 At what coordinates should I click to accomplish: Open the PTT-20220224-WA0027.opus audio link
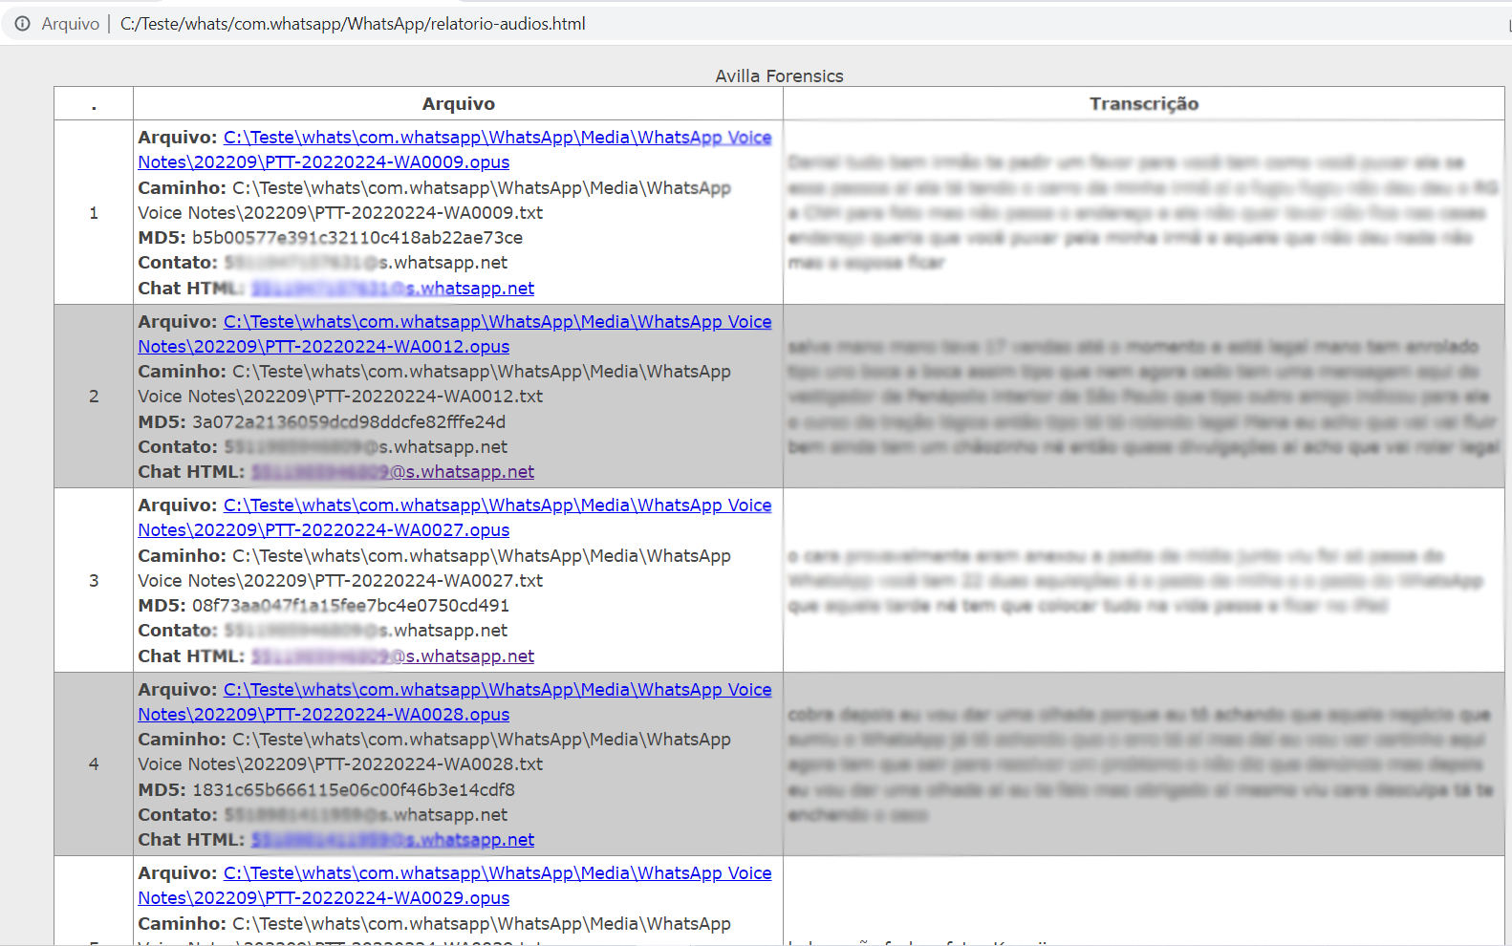(x=455, y=518)
